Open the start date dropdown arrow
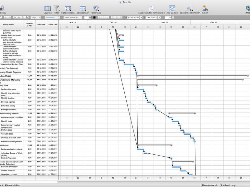The width and height of the screenshot is (250, 187). click(141, 17)
